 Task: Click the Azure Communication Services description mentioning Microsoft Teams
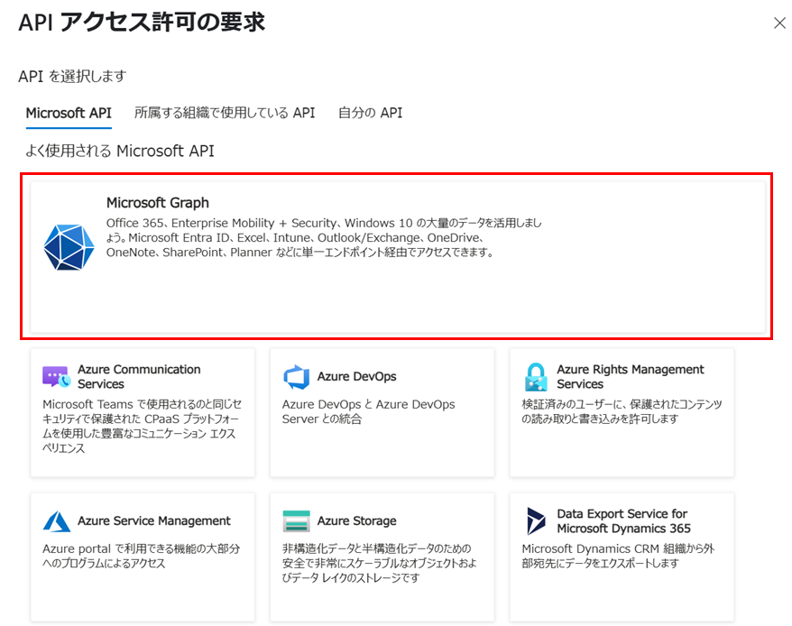tap(142, 426)
